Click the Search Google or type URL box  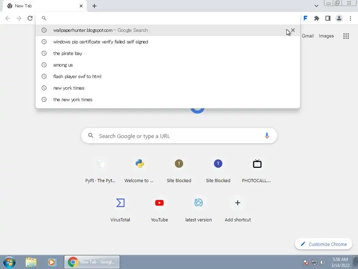click(179, 136)
